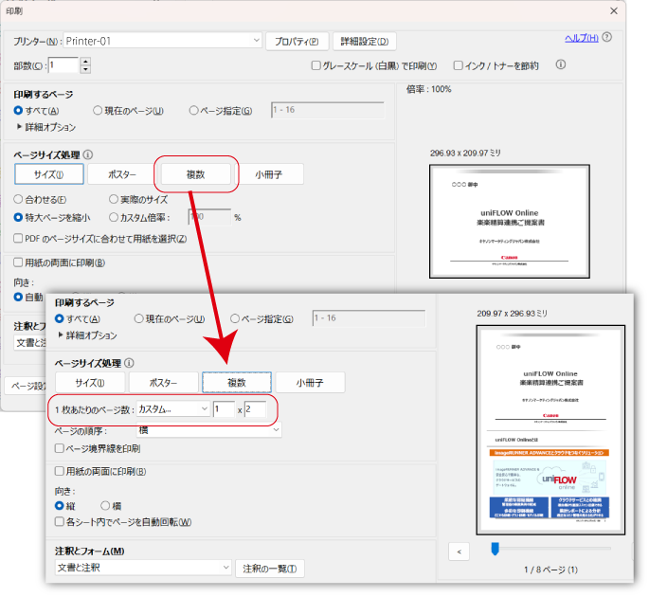Toggle ページ境界線を印刷 checkbox
Screen dimensions: 649x597
tap(60, 448)
